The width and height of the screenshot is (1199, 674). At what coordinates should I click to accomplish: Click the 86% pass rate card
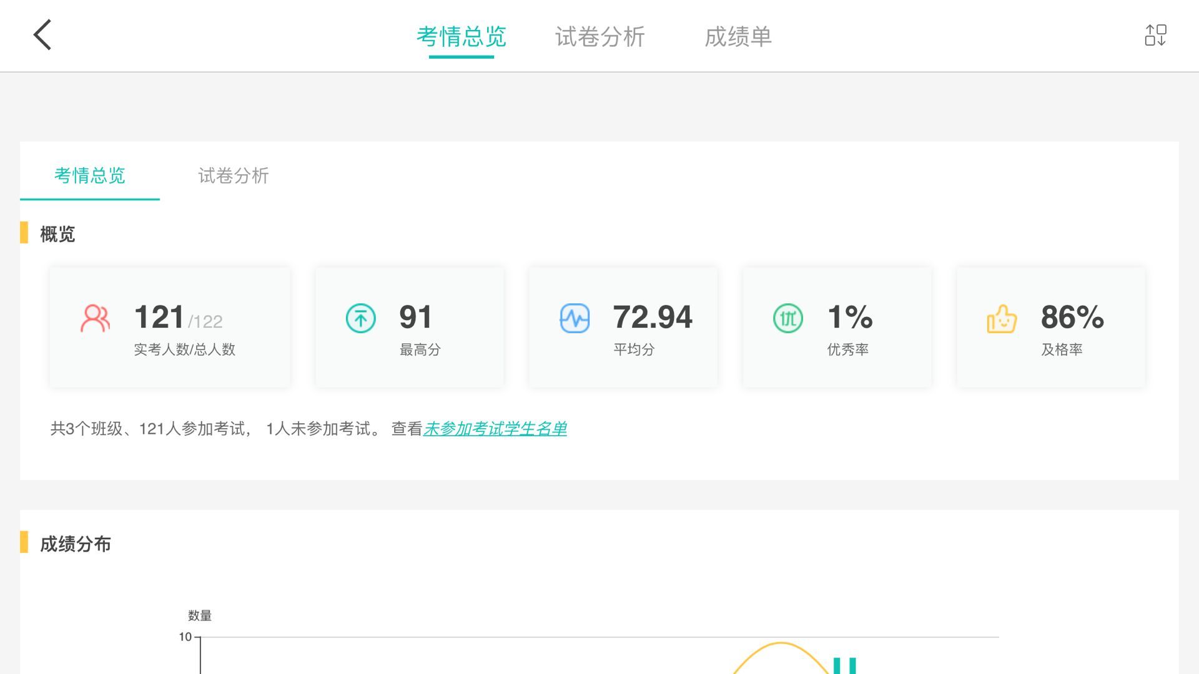[x=1050, y=327]
